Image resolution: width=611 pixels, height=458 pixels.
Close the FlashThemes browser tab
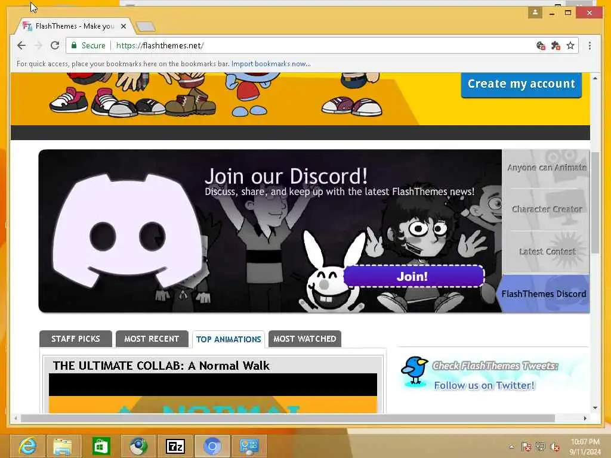click(x=124, y=26)
